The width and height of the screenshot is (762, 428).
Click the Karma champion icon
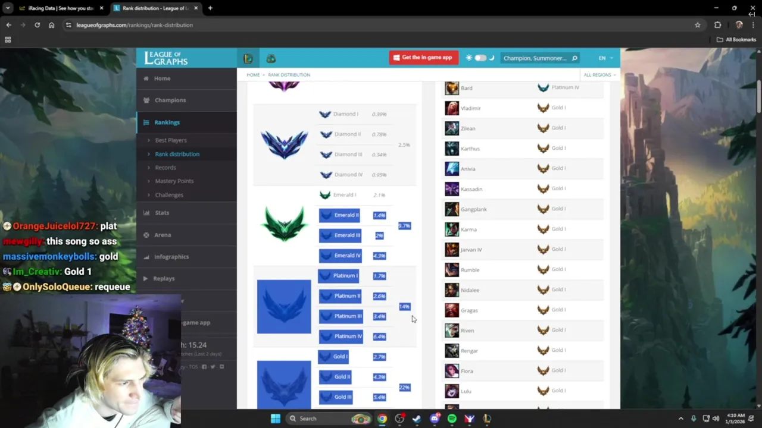[452, 229]
